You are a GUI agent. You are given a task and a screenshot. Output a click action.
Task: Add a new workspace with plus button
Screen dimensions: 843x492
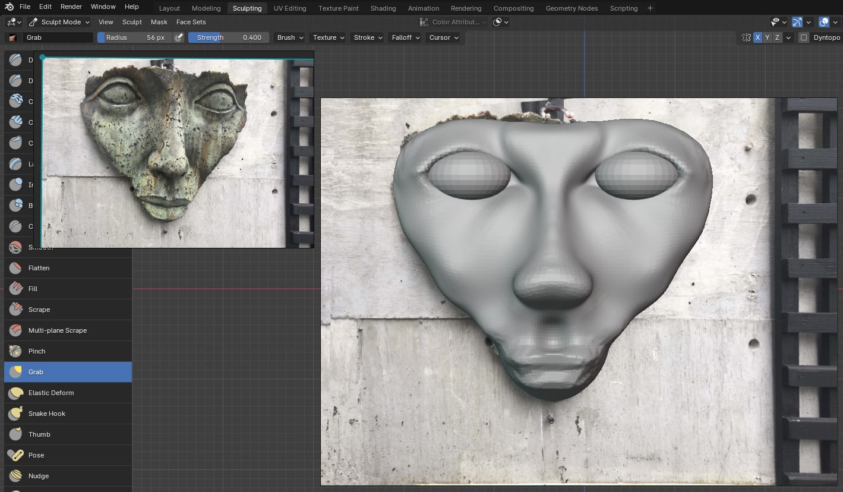click(x=650, y=8)
